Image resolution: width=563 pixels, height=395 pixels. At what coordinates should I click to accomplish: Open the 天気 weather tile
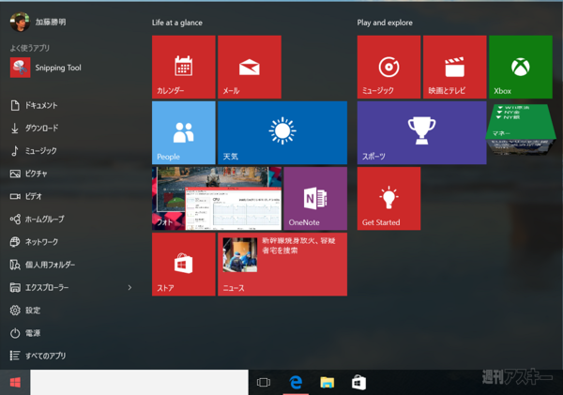click(282, 132)
